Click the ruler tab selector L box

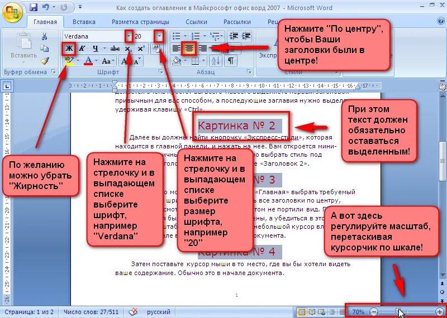tap(7, 85)
